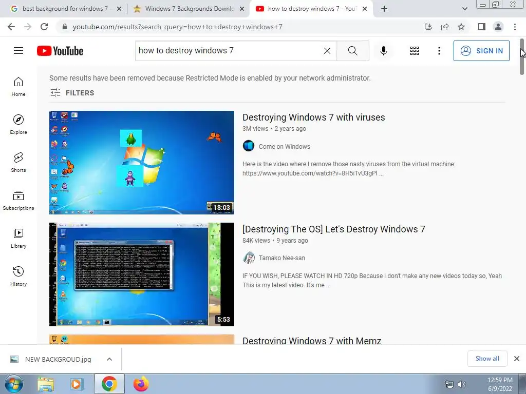
Task: Click the YouTube logo
Action: pyautogui.click(x=60, y=51)
